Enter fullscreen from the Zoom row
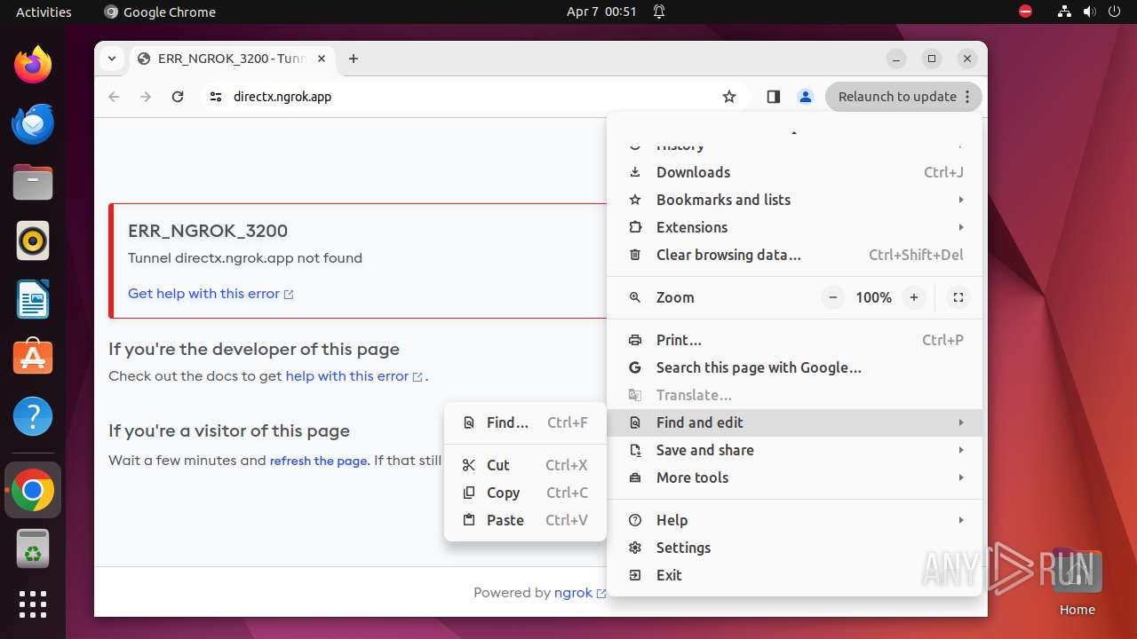The height and width of the screenshot is (639, 1137). (958, 297)
